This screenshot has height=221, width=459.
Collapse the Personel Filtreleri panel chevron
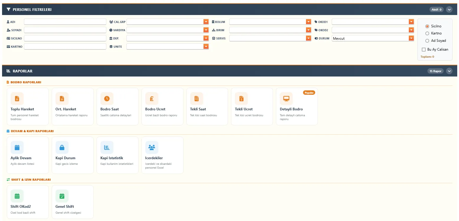point(449,9)
